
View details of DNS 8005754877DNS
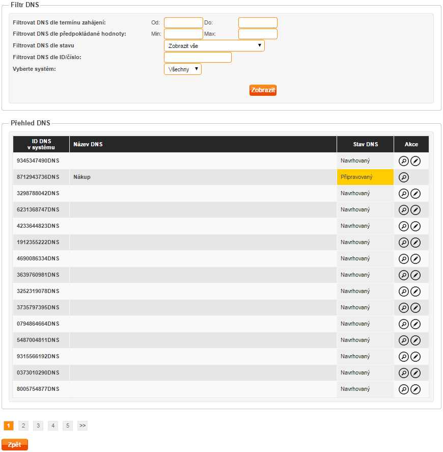pyautogui.click(x=404, y=389)
